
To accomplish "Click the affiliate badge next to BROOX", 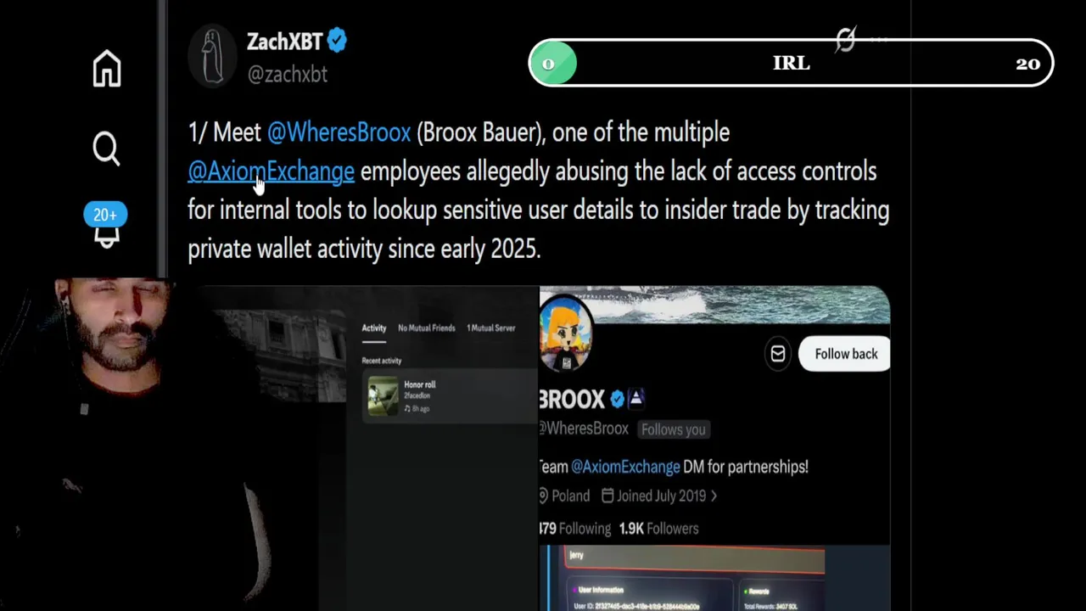I will point(636,398).
